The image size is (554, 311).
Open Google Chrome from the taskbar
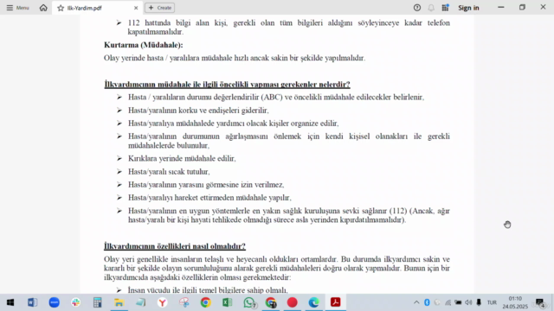(206, 302)
